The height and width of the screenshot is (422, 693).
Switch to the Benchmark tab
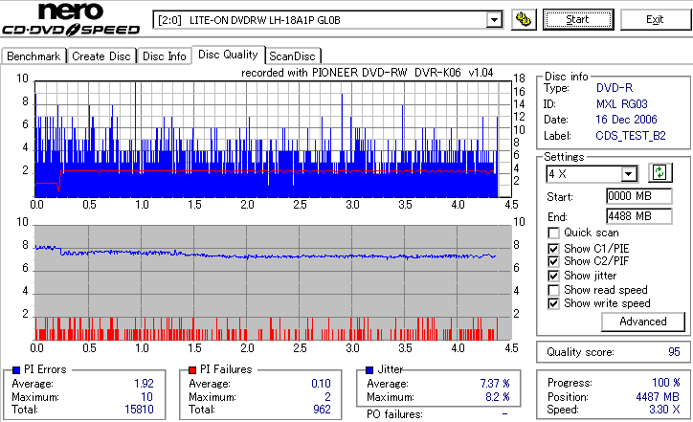(34, 56)
